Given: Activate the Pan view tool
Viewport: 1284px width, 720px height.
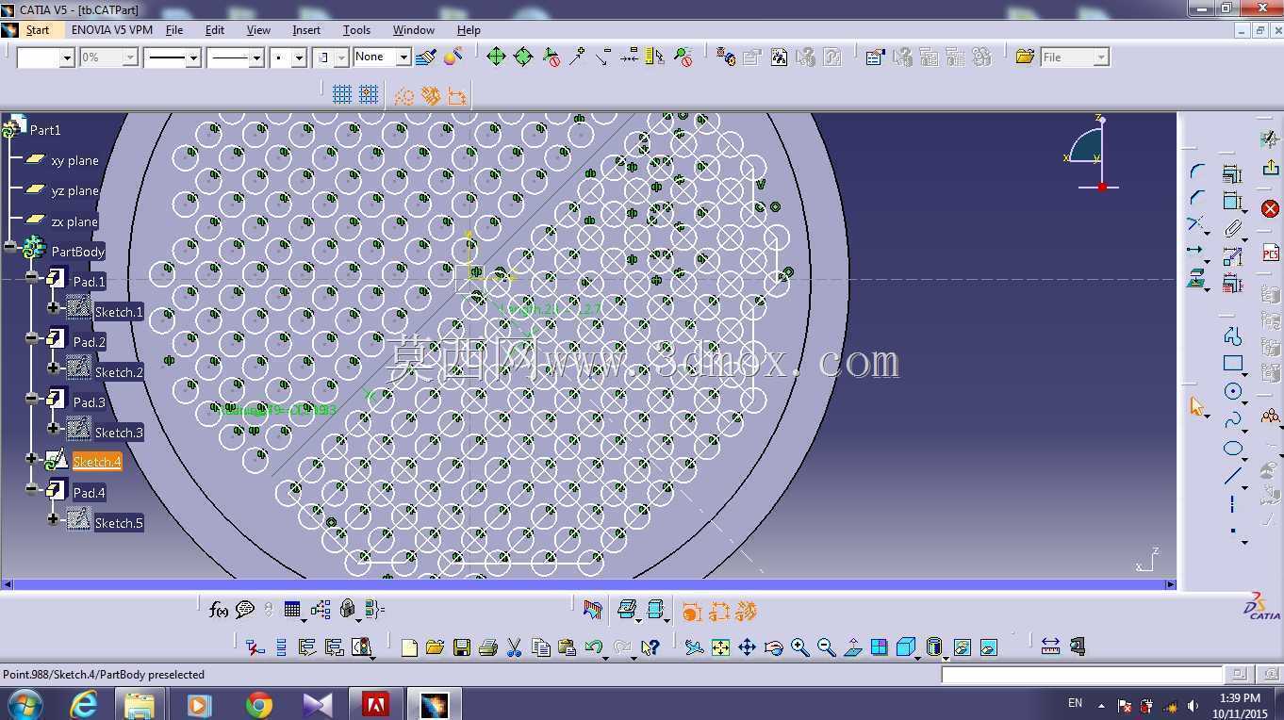Looking at the screenshot, I should pos(747,647).
